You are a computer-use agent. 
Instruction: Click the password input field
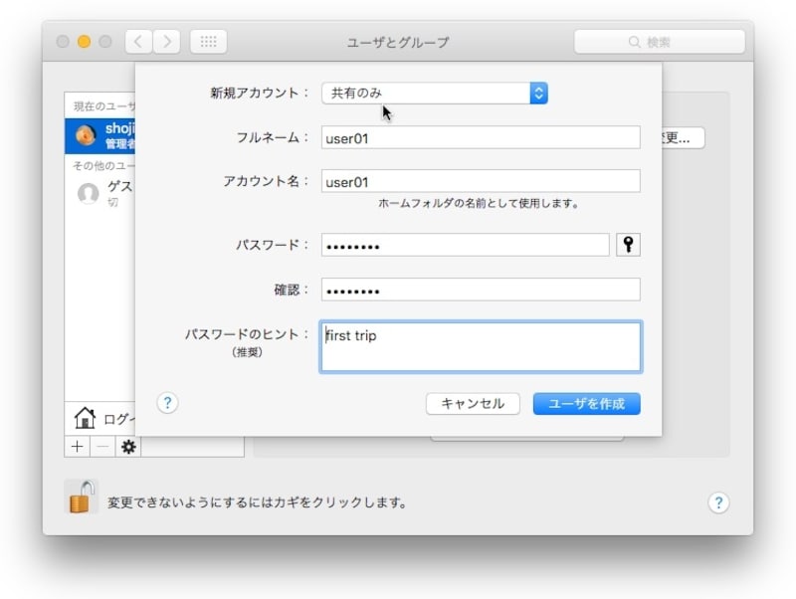click(465, 245)
